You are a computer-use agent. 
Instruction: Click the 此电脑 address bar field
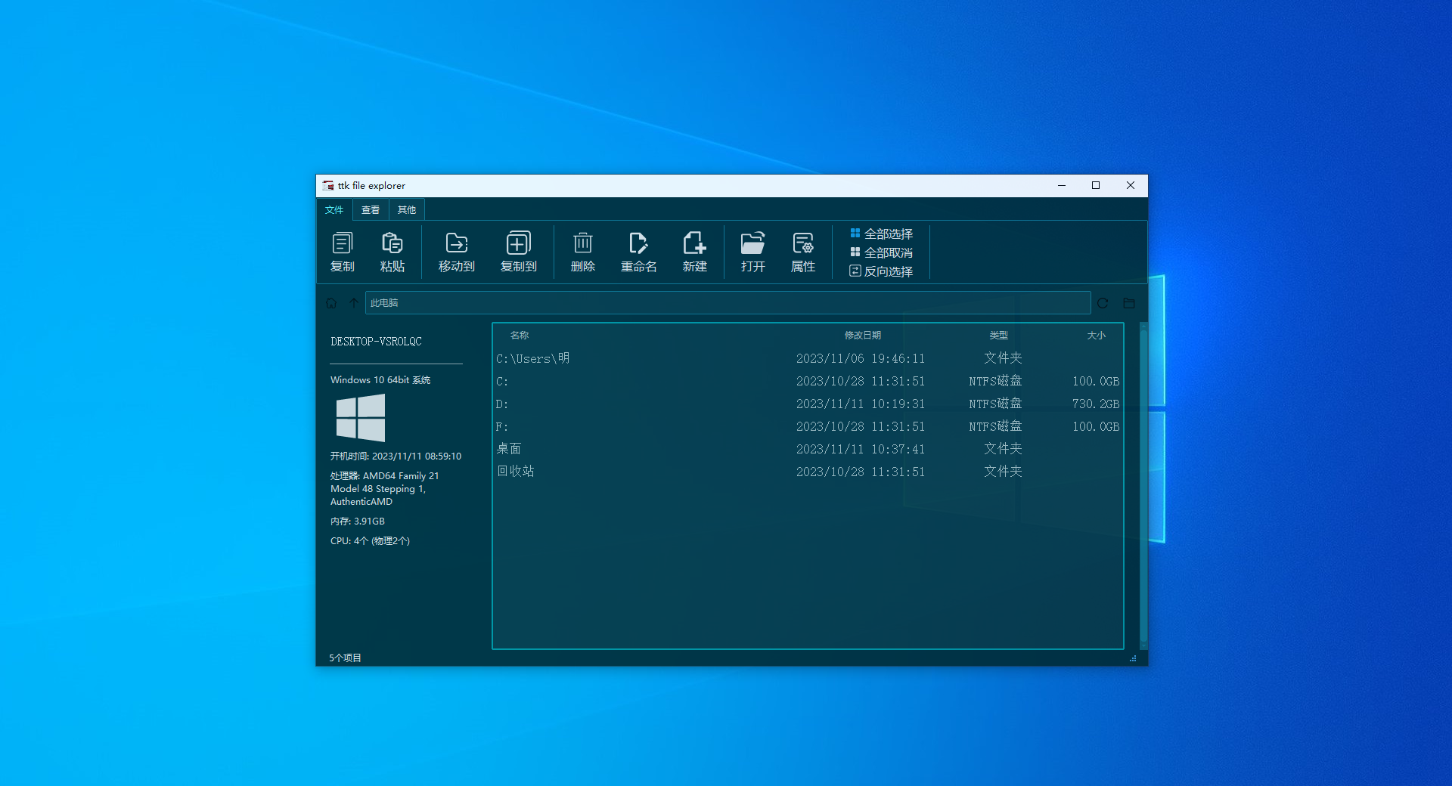[x=728, y=303]
